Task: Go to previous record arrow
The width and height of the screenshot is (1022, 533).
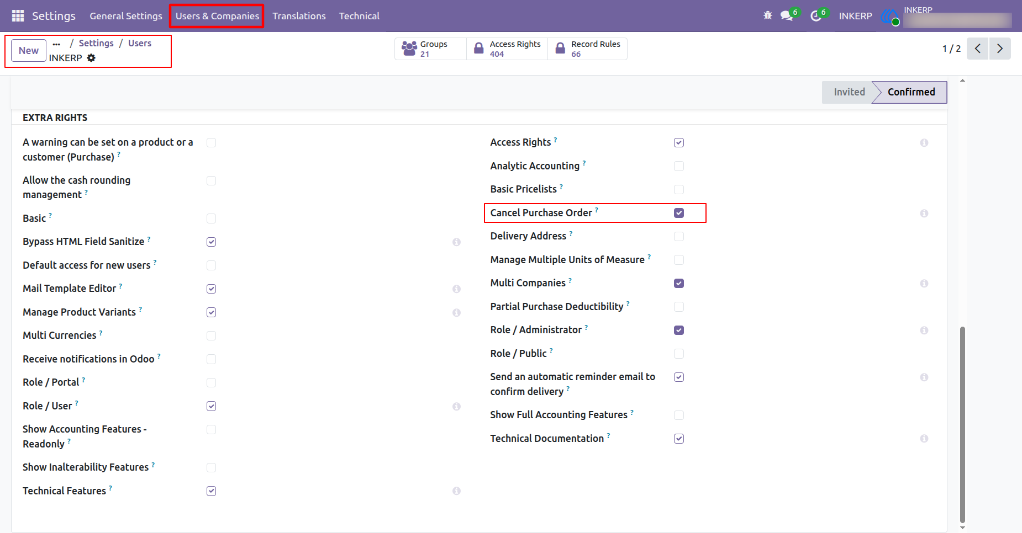Action: coord(977,49)
